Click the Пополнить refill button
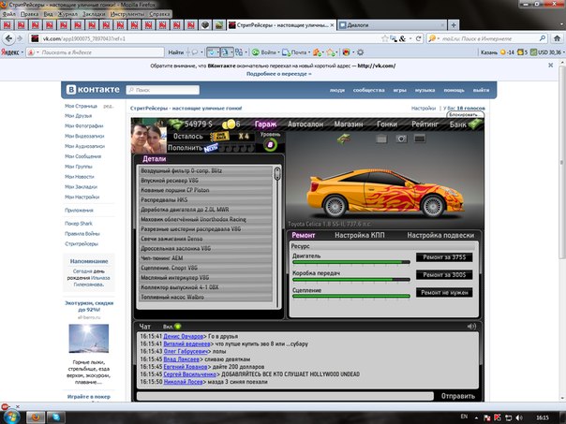The width and height of the screenshot is (566, 424). 185,148
